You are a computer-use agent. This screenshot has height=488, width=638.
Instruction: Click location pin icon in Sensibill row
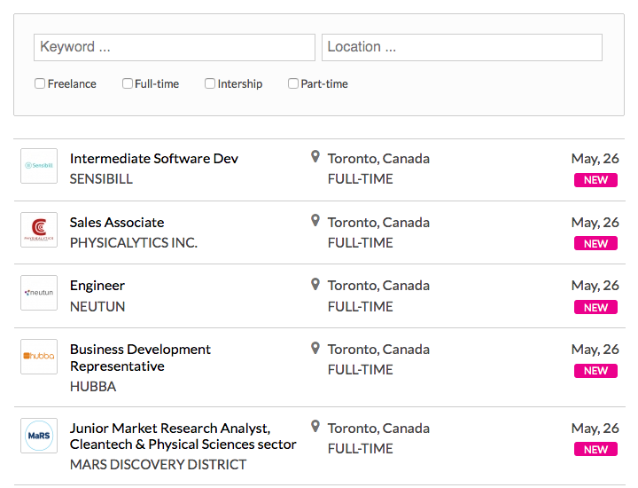click(315, 156)
